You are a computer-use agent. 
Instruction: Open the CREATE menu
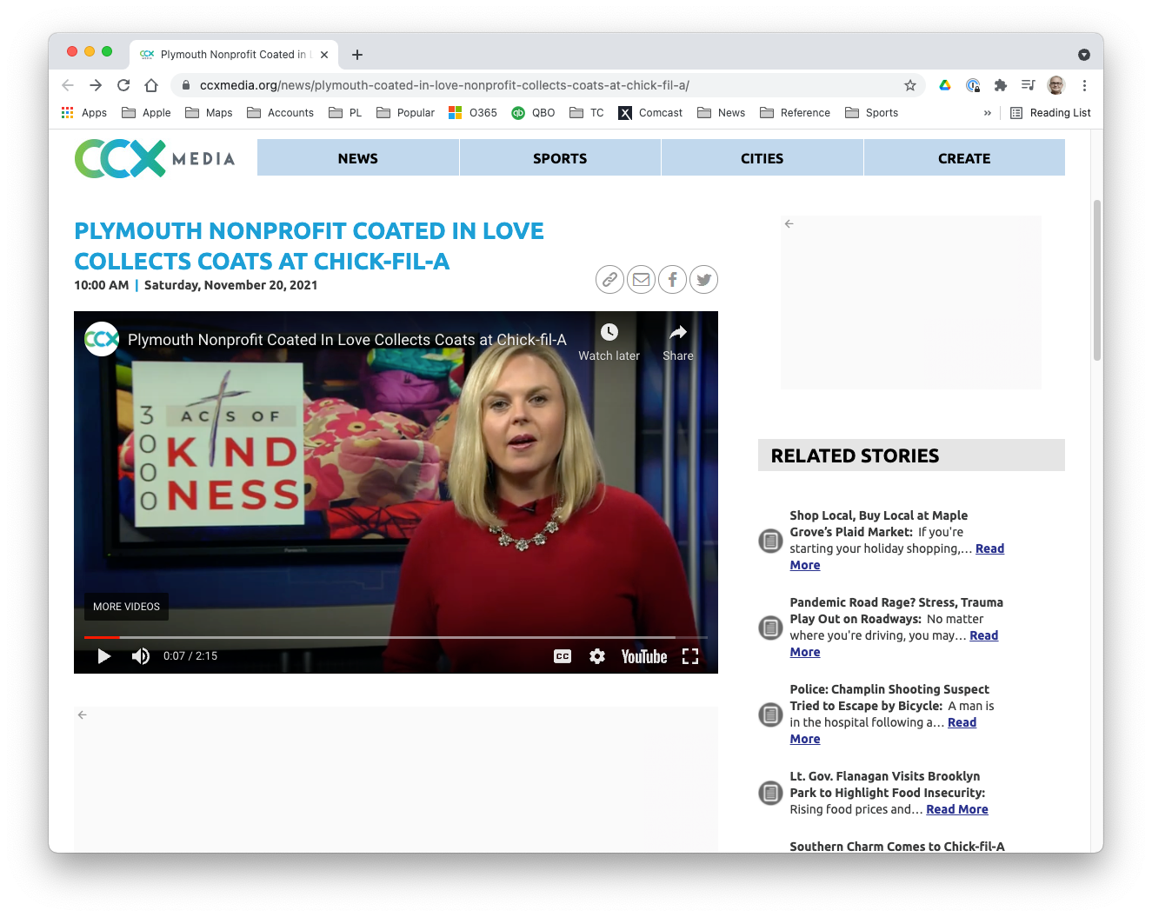(x=964, y=158)
